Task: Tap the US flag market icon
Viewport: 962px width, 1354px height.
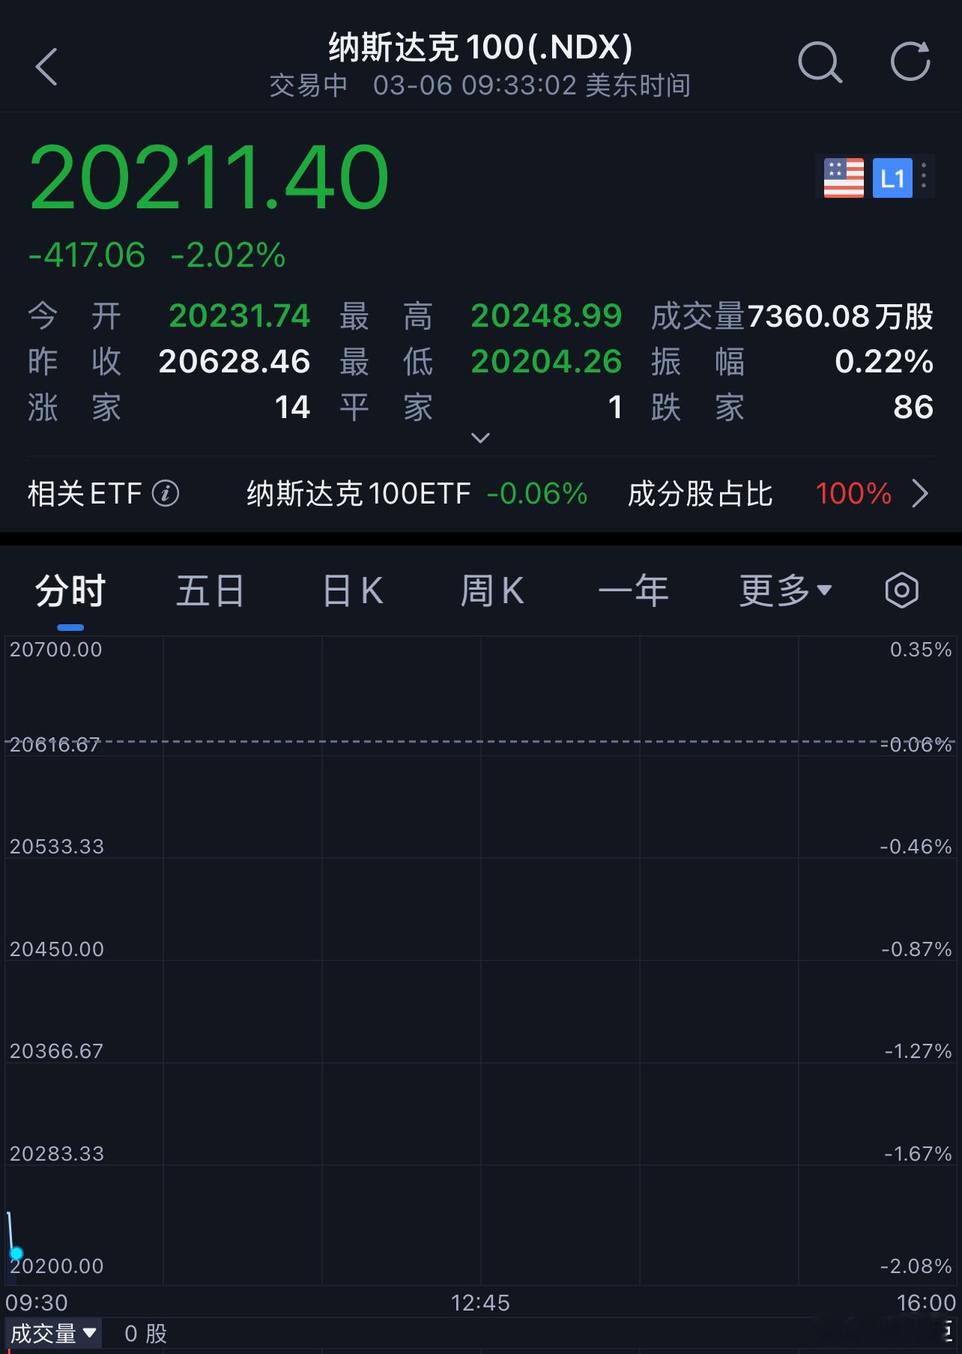Action: point(844,178)
